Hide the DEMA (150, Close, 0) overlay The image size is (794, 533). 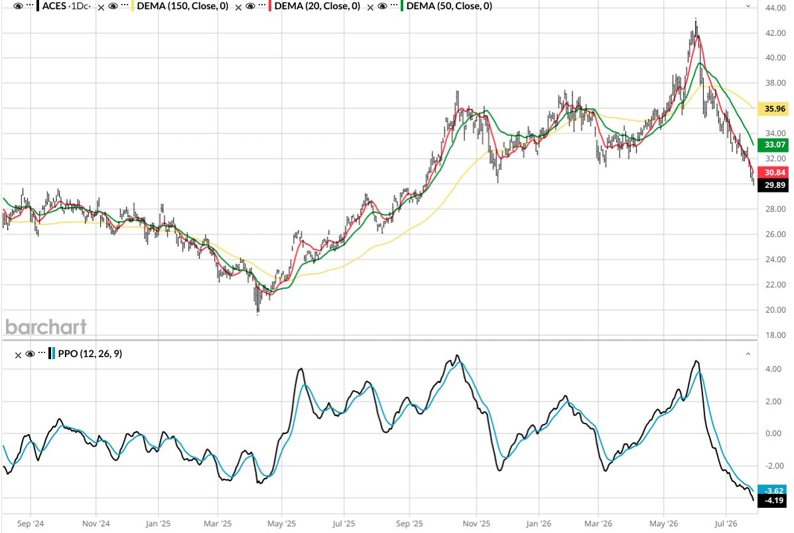click(x=113, y=6)
